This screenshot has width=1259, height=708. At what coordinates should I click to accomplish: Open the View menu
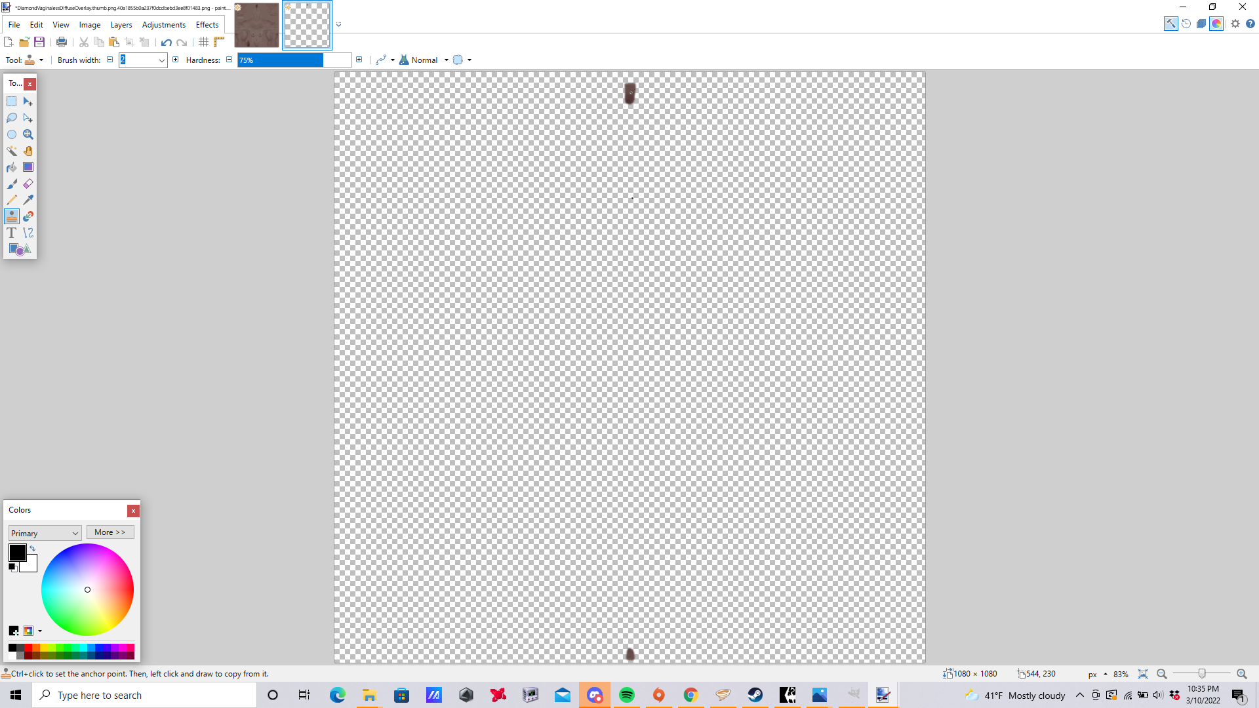pos(61,24)
